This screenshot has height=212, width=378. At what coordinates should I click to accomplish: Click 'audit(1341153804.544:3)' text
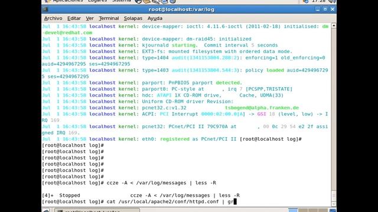[x=206, y=70]
